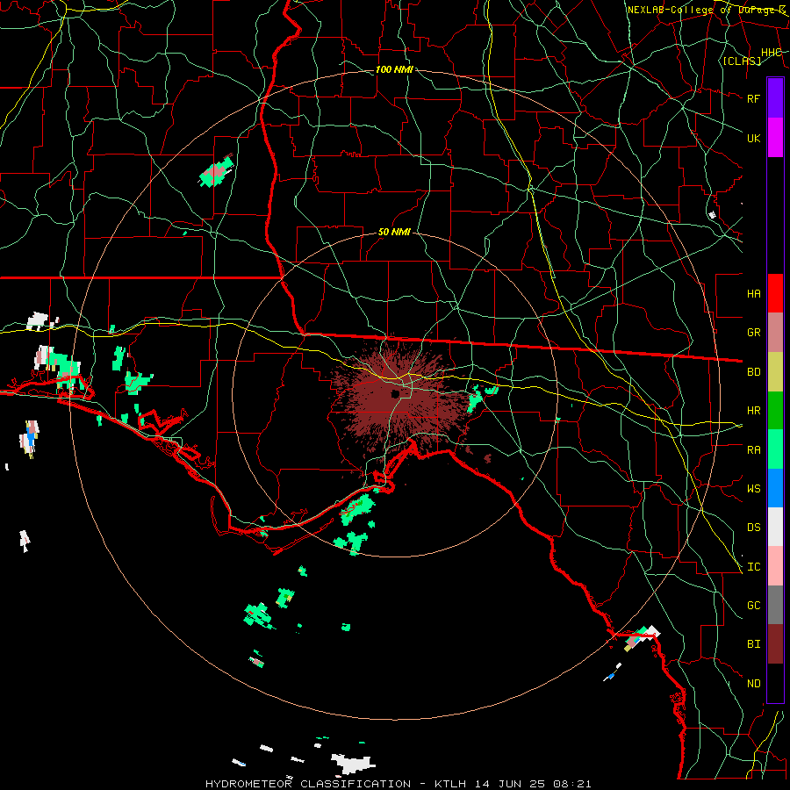Click the 100 NMI range ring label
This screenshot has width=790, height=790.
394,69
